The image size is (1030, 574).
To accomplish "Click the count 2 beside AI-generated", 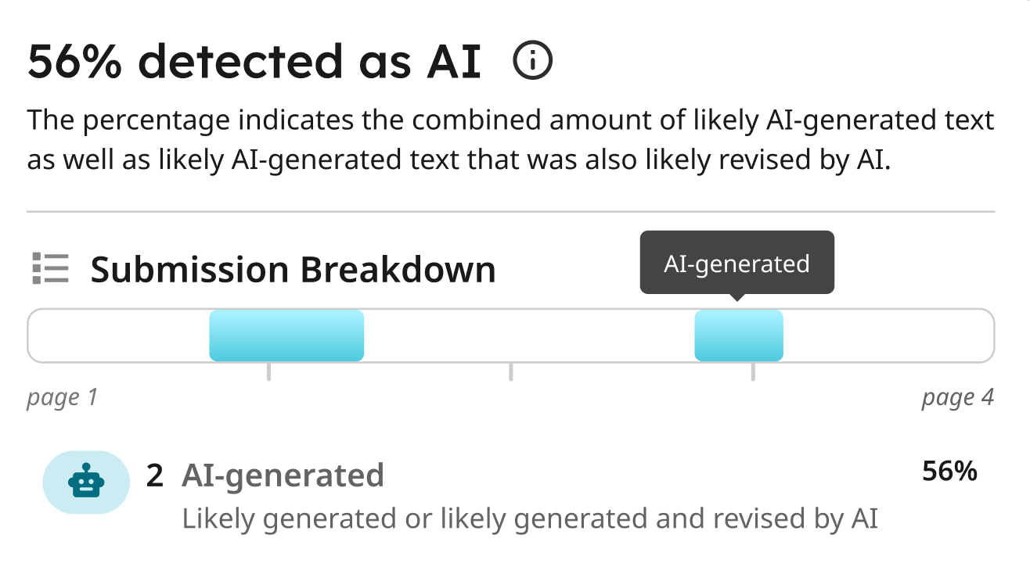I will click(x=155, y=475).
